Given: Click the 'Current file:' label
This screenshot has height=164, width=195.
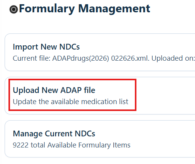Looking at the screenshot, I should 32,58.
